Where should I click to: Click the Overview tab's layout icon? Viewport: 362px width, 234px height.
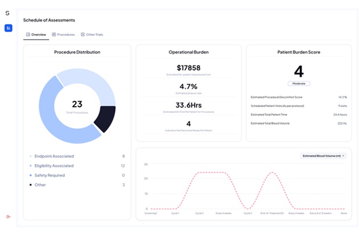27,35
